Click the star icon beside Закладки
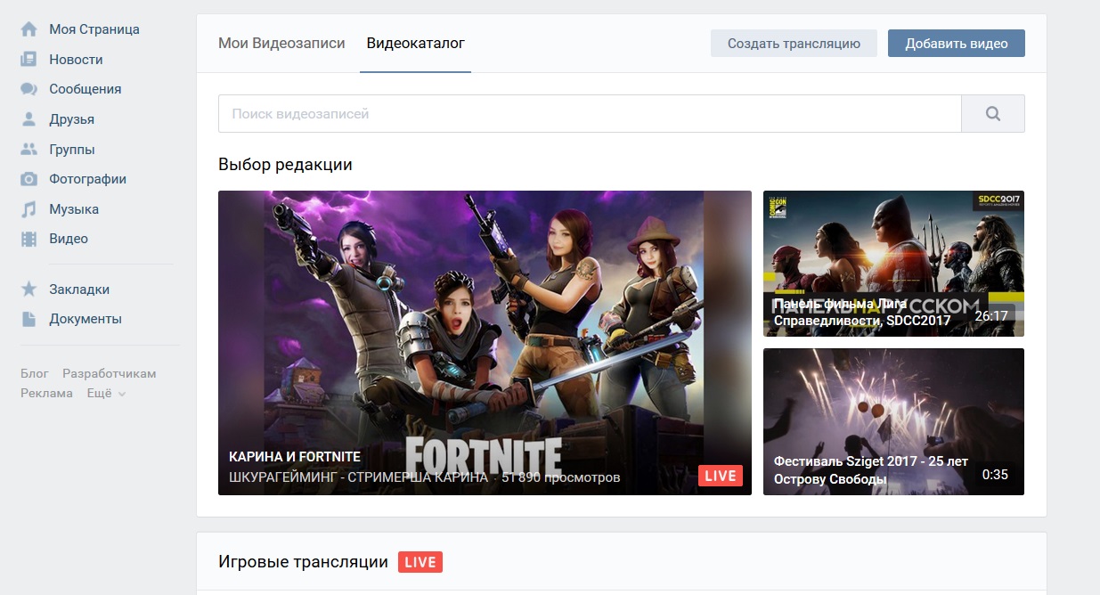 click(29, 289)
